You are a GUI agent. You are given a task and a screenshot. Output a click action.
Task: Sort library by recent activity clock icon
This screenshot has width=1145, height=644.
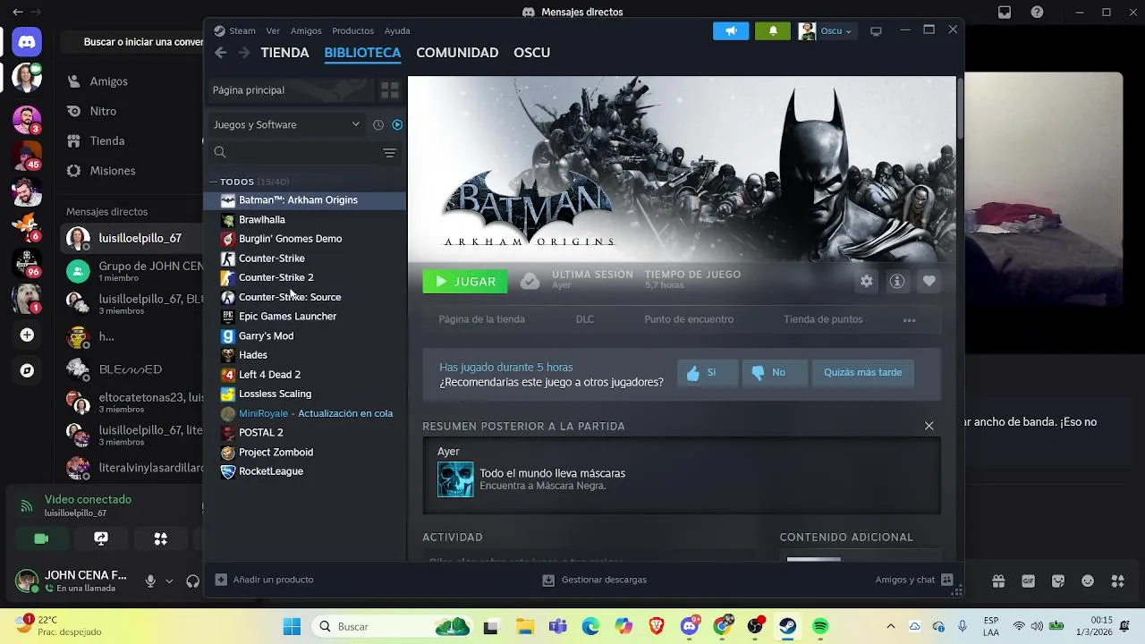(x=378, y=125)
